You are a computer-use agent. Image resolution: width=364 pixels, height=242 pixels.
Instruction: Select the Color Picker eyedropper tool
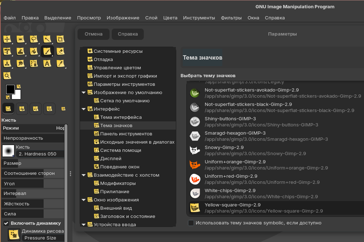point(60,64)
